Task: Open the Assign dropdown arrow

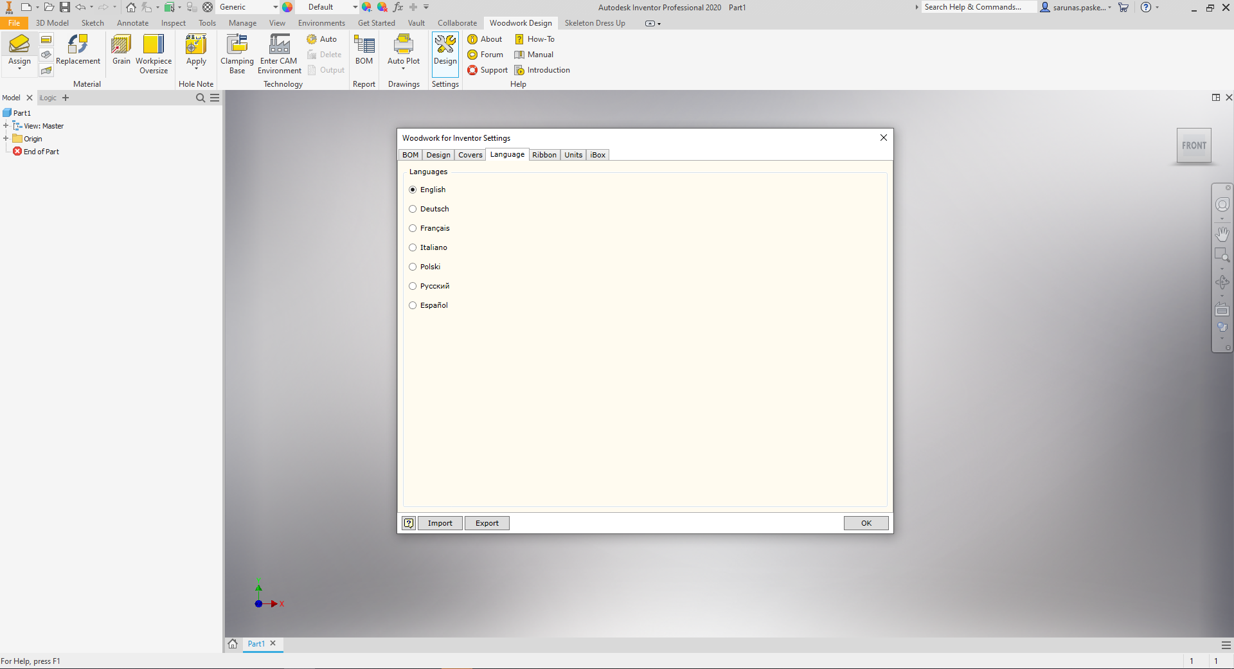Action: tap(19, 69)
